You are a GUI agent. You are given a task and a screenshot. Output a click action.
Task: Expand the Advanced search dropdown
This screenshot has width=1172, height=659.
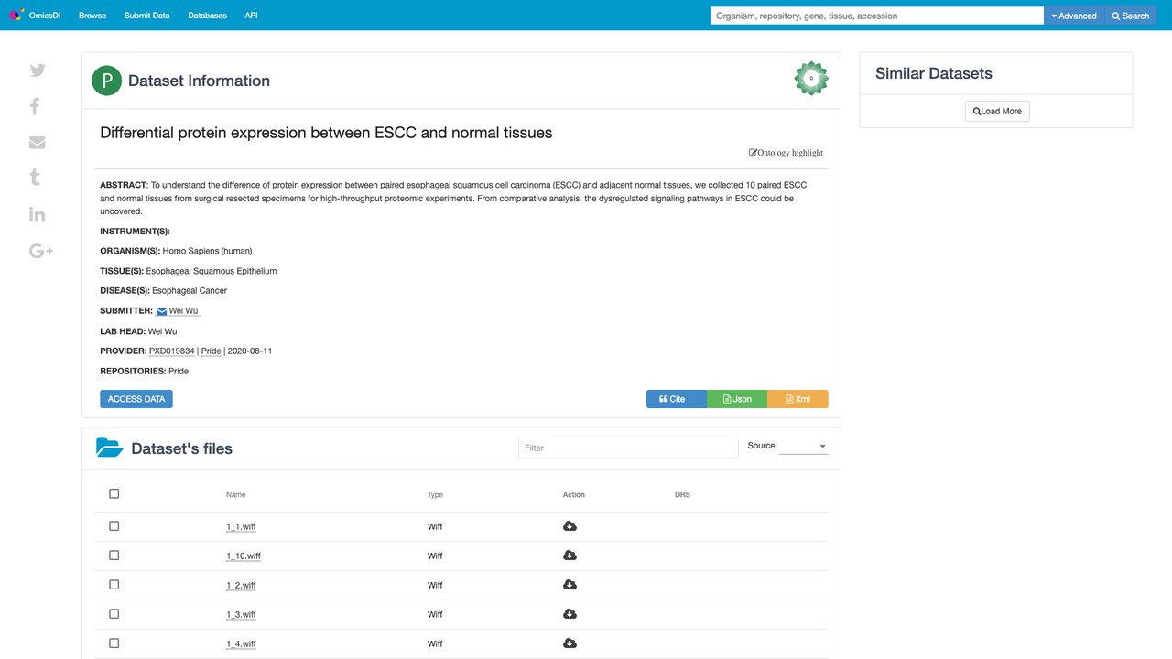coord(1074,16)
